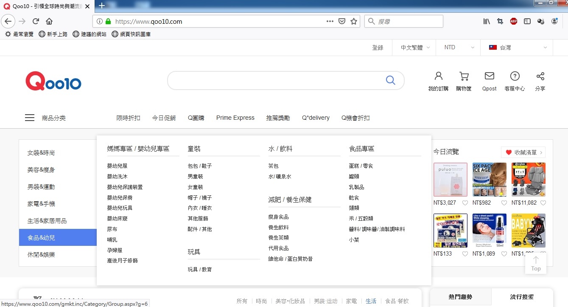Click the green padlock site security icon
568x307 pixels.
[x=108, y=21]
